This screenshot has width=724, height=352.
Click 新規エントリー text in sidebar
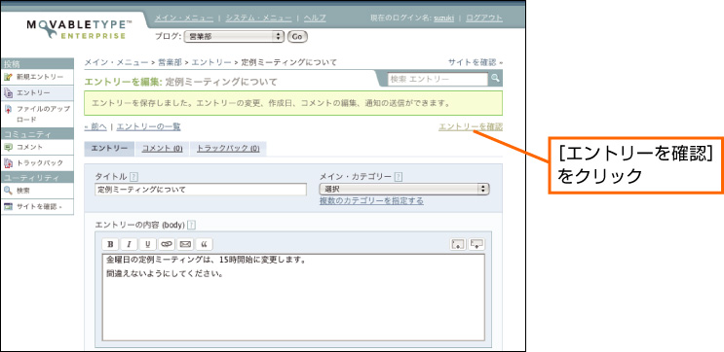point(40,77)
